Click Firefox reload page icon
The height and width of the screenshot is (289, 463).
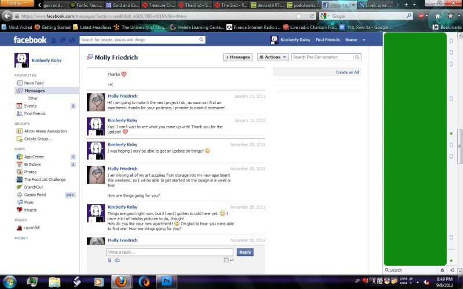pos(311,16)
